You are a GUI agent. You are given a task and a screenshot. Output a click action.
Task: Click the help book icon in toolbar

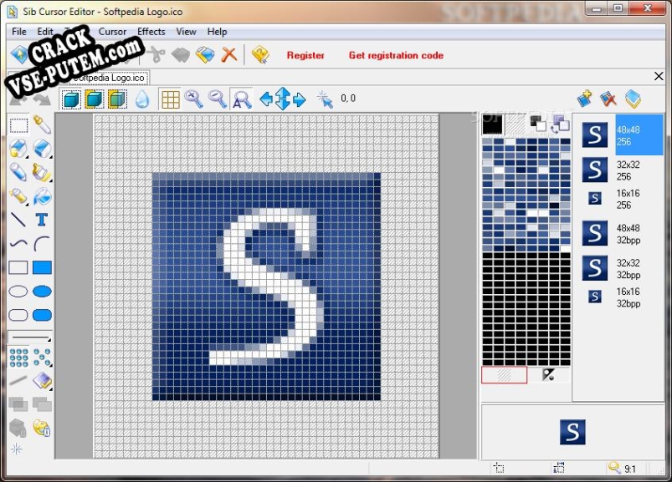pos(260,55)
